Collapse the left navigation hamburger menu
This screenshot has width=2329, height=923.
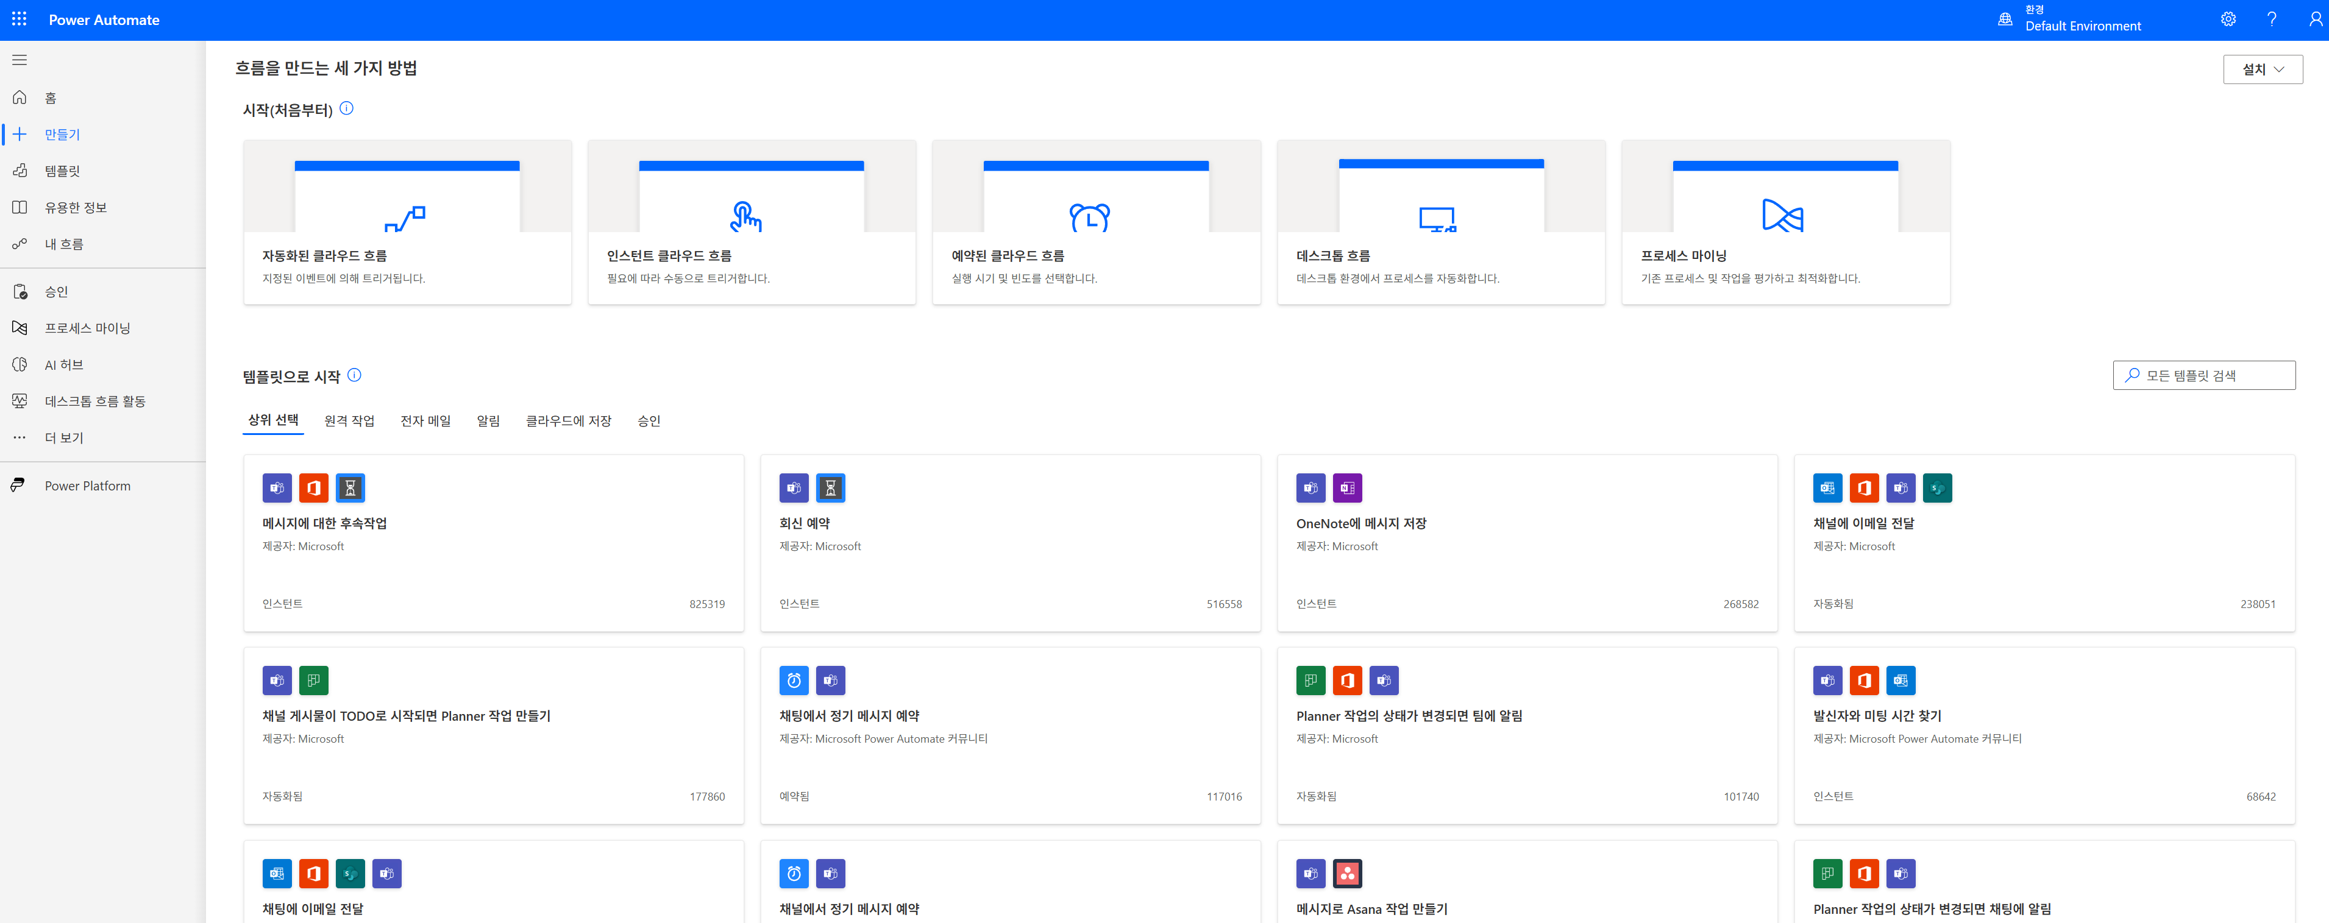coord(19,60)
